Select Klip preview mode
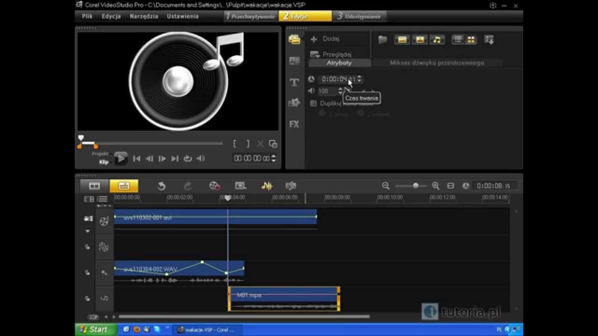 coord(104,162)
